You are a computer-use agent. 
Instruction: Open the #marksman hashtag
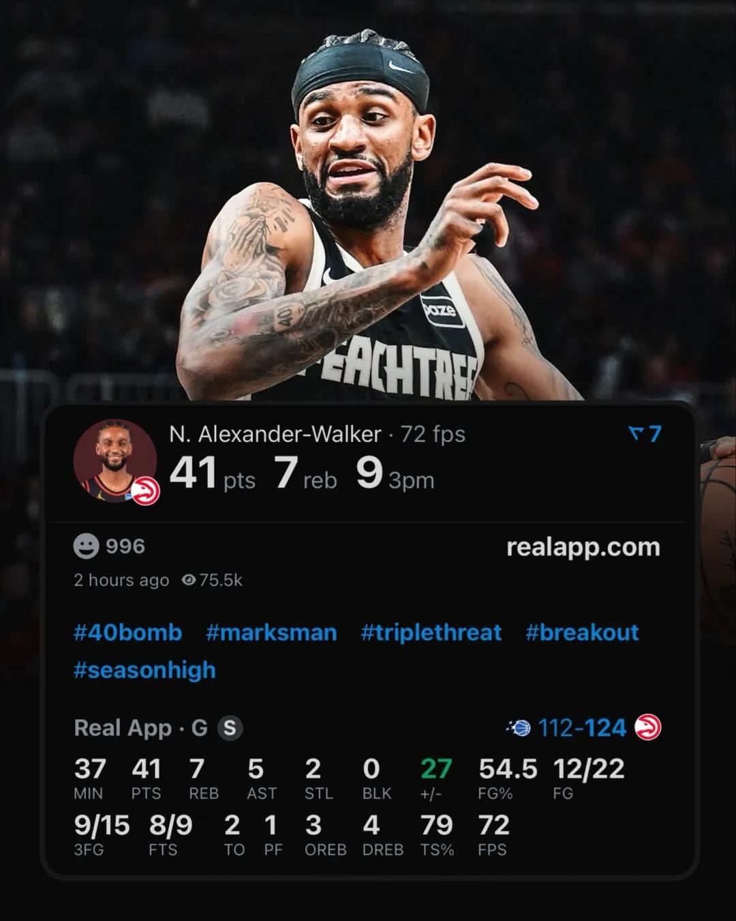click(x=271, y=632)
